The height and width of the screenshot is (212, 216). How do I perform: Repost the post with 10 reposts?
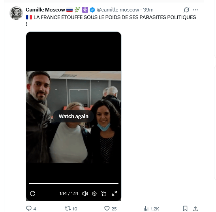71,208
